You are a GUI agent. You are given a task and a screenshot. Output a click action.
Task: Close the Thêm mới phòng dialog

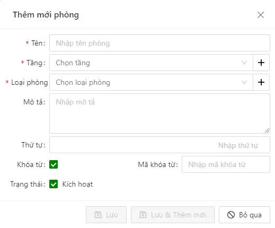(261, 15)
